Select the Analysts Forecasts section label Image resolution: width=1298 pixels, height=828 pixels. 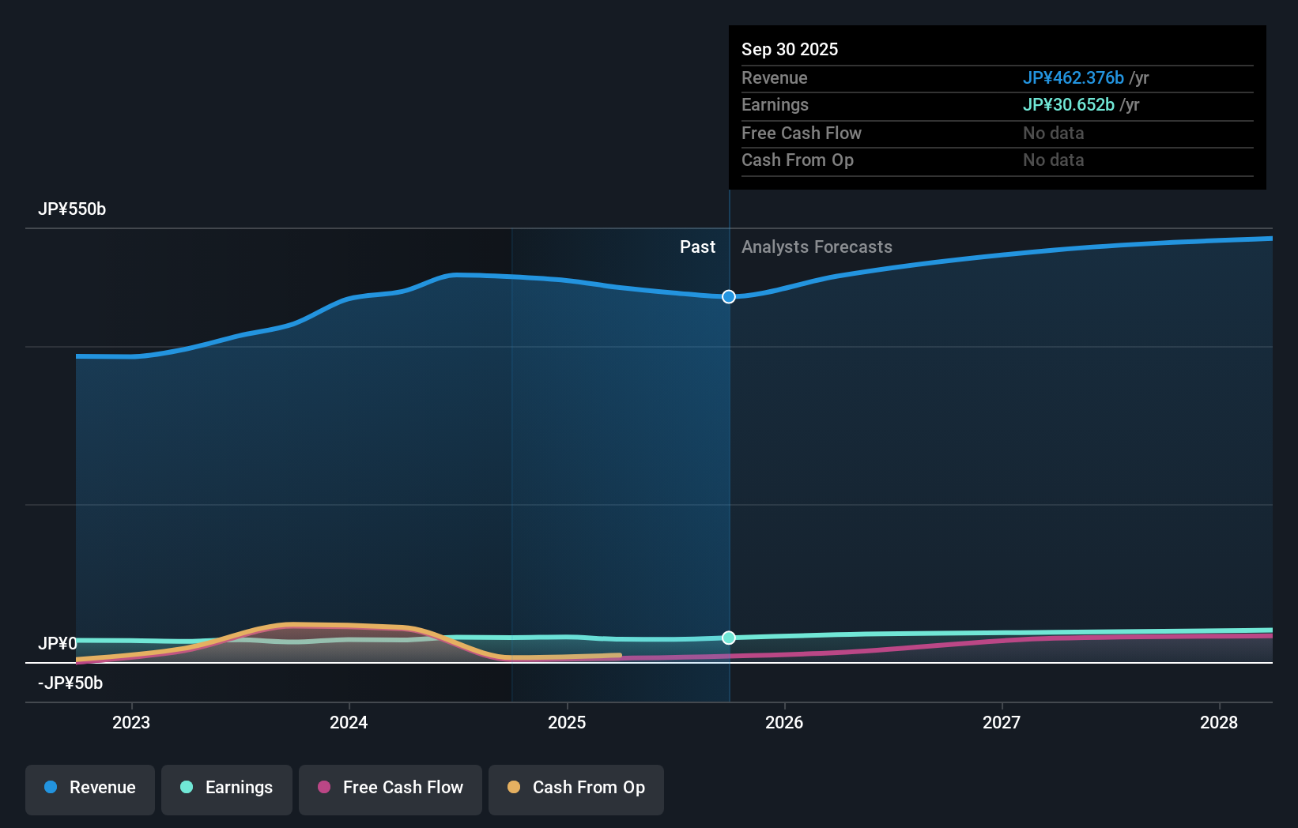(817, 247)
